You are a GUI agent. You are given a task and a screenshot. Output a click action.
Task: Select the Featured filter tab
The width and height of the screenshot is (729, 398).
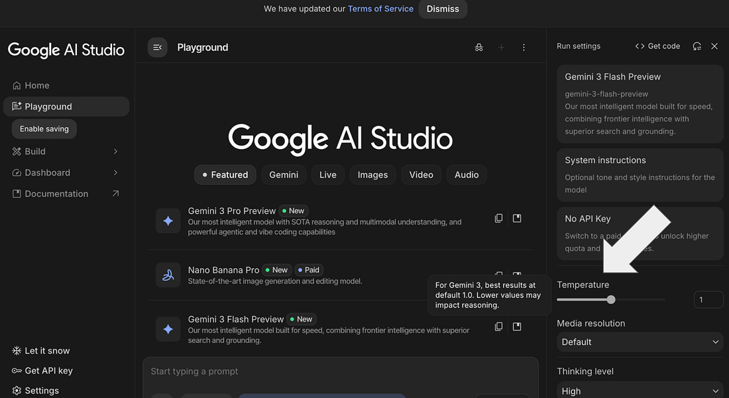225,175
